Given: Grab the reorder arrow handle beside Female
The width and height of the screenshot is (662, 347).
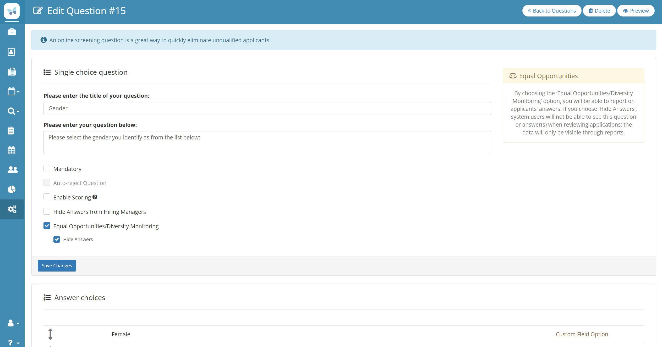Looking at the screenshot, I should click(51, 334).
